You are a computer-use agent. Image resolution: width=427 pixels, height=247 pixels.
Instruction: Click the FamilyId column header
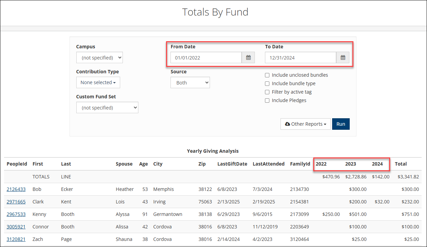pyautogui.click(x=300, y=164)
